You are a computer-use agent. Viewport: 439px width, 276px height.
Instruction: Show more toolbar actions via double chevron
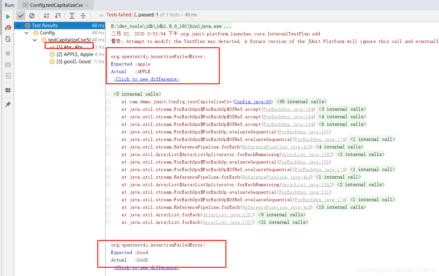(102, 15)
